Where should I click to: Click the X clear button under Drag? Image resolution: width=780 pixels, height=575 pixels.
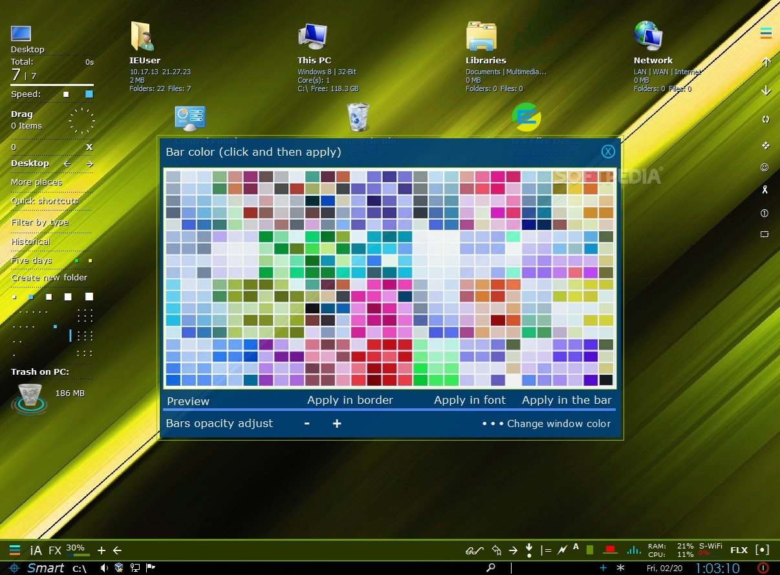point(89,147)
